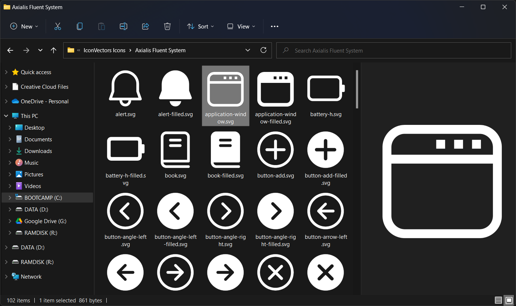Viewport: 516px width, 306px height.
Task: Open the Downloads folder in the sidebar
Action: pos(38,151)
